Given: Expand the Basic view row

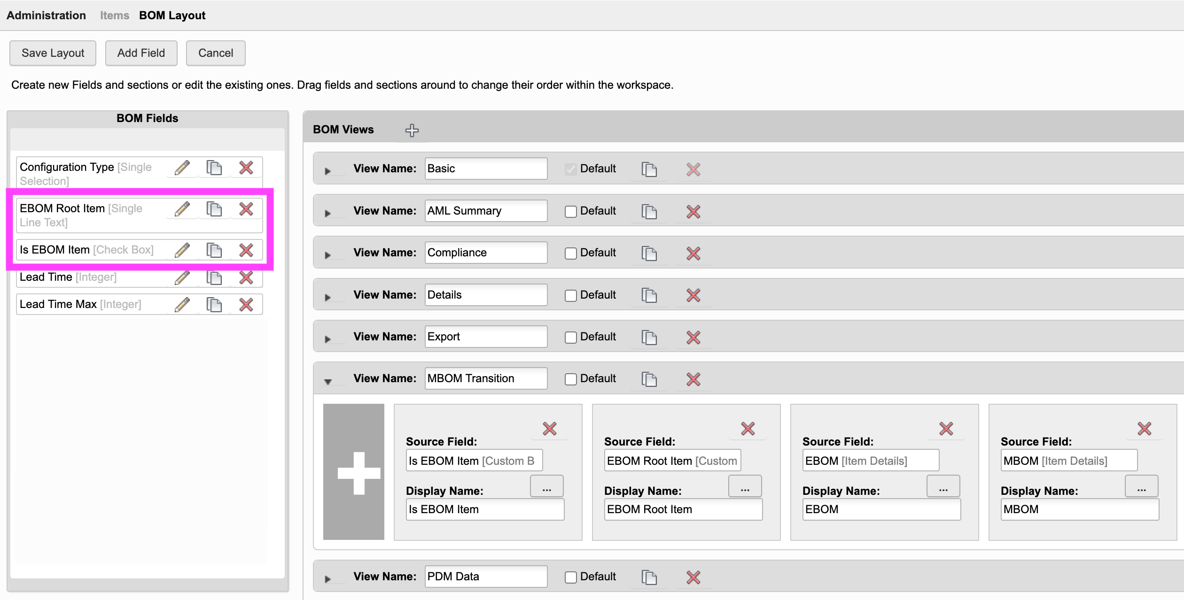Looking at the screenshot, I should [328, 171].
